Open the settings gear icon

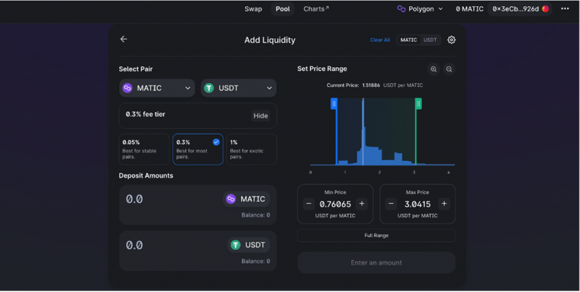click(451, 40)
